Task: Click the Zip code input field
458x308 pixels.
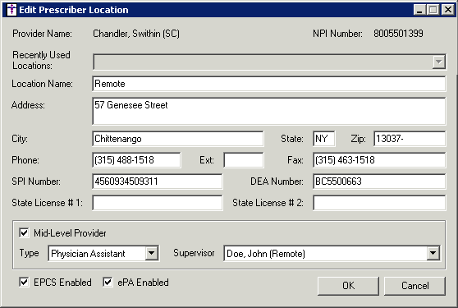Action: pos(410,139)
